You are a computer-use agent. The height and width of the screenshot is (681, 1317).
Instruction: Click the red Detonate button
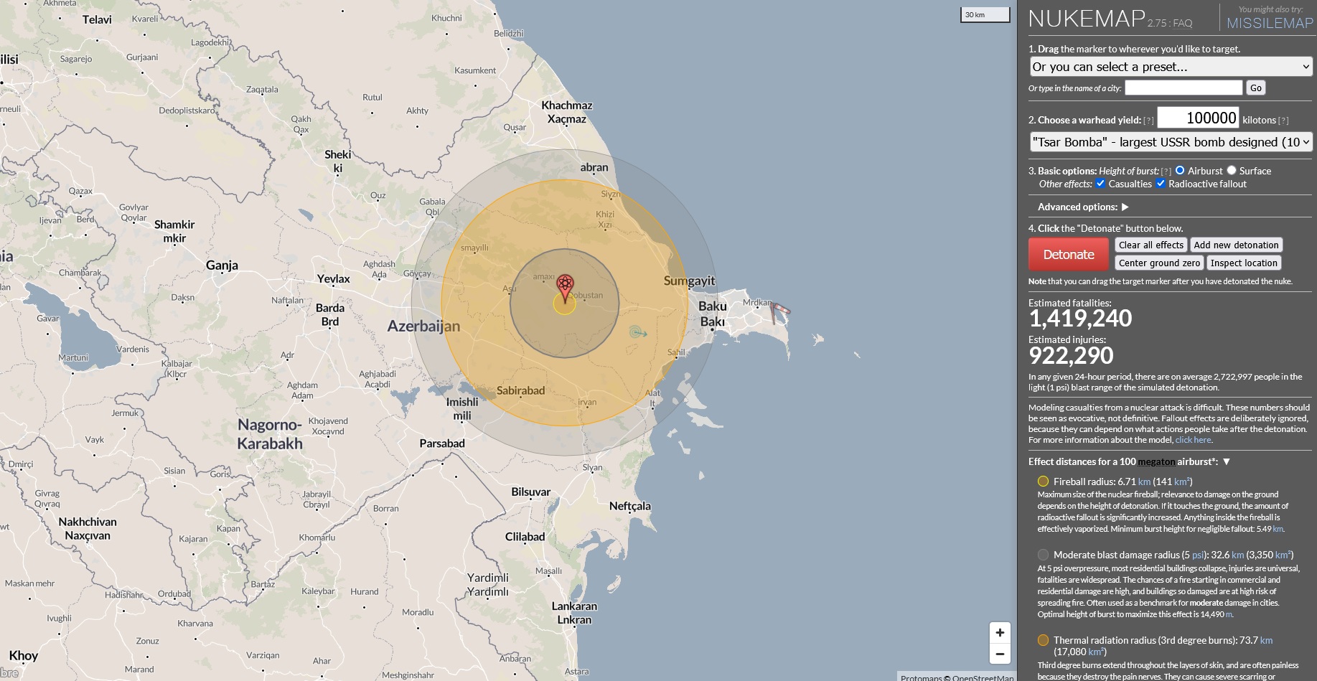1069,255
